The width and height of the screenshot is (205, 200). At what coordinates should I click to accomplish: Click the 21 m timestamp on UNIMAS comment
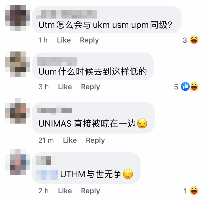[x=46, y=140]
